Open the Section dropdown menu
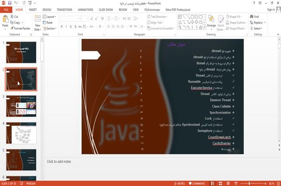Screen dimensions: 281x186 [50, 28]
